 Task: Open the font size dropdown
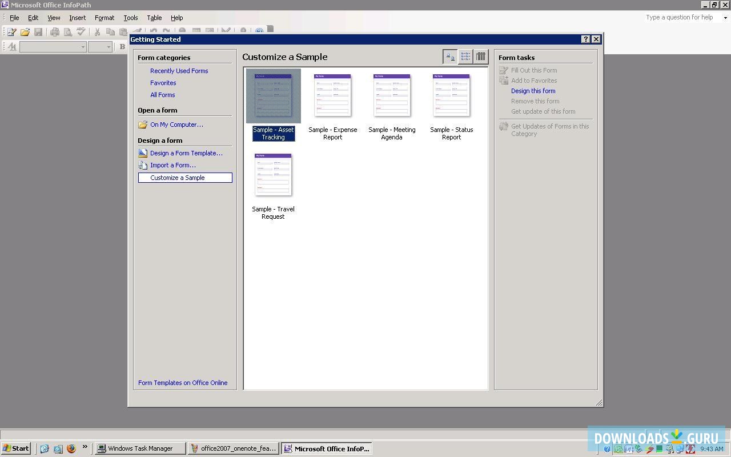[x=108, y=47]
